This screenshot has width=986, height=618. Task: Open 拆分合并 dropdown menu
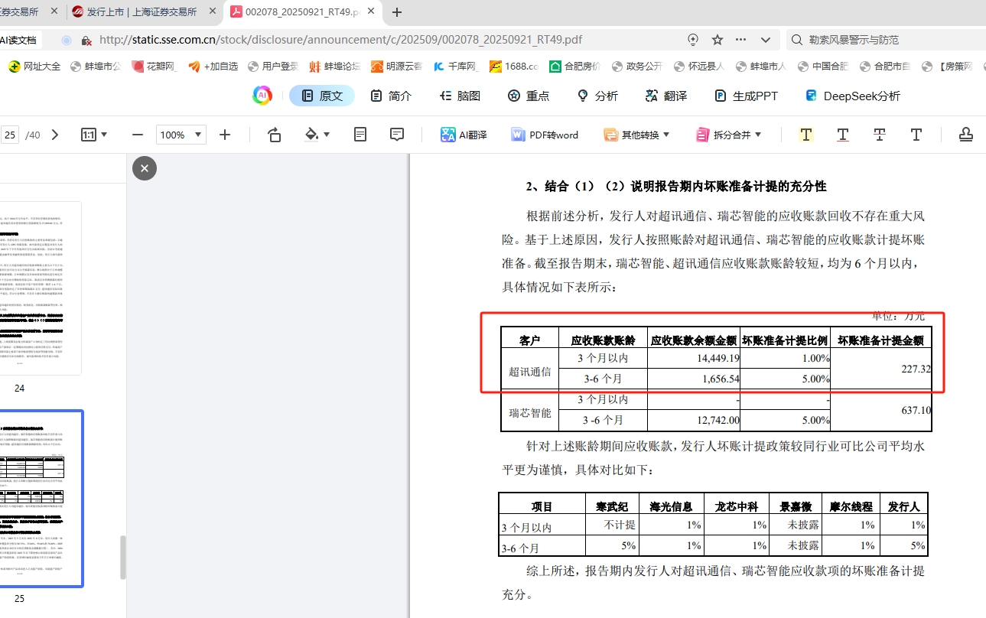pyautogui.click(x=728, y=135)
